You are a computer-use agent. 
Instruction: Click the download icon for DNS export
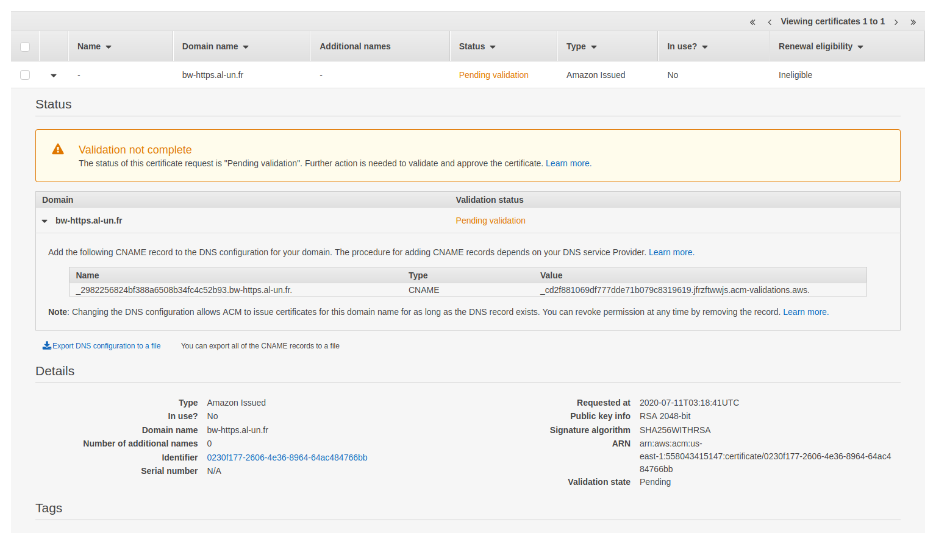46,345
